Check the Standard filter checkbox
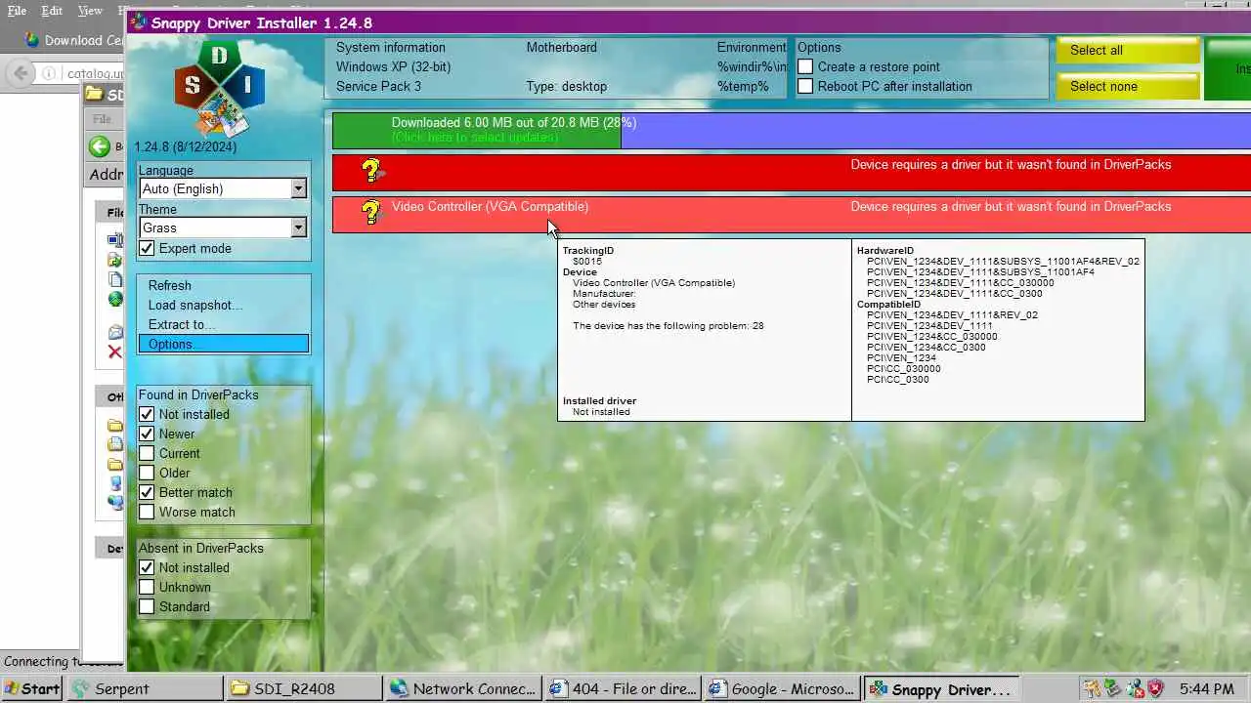The image size is (1251, 703). 147,606
